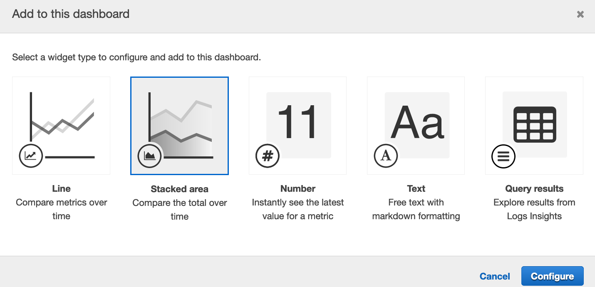Click the table grid icon
The height and width of the screenshot is (287, 595).
(535, 124)
